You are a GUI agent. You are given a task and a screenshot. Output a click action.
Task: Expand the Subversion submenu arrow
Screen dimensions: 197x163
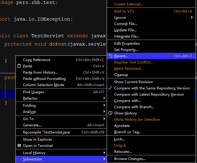104,159
